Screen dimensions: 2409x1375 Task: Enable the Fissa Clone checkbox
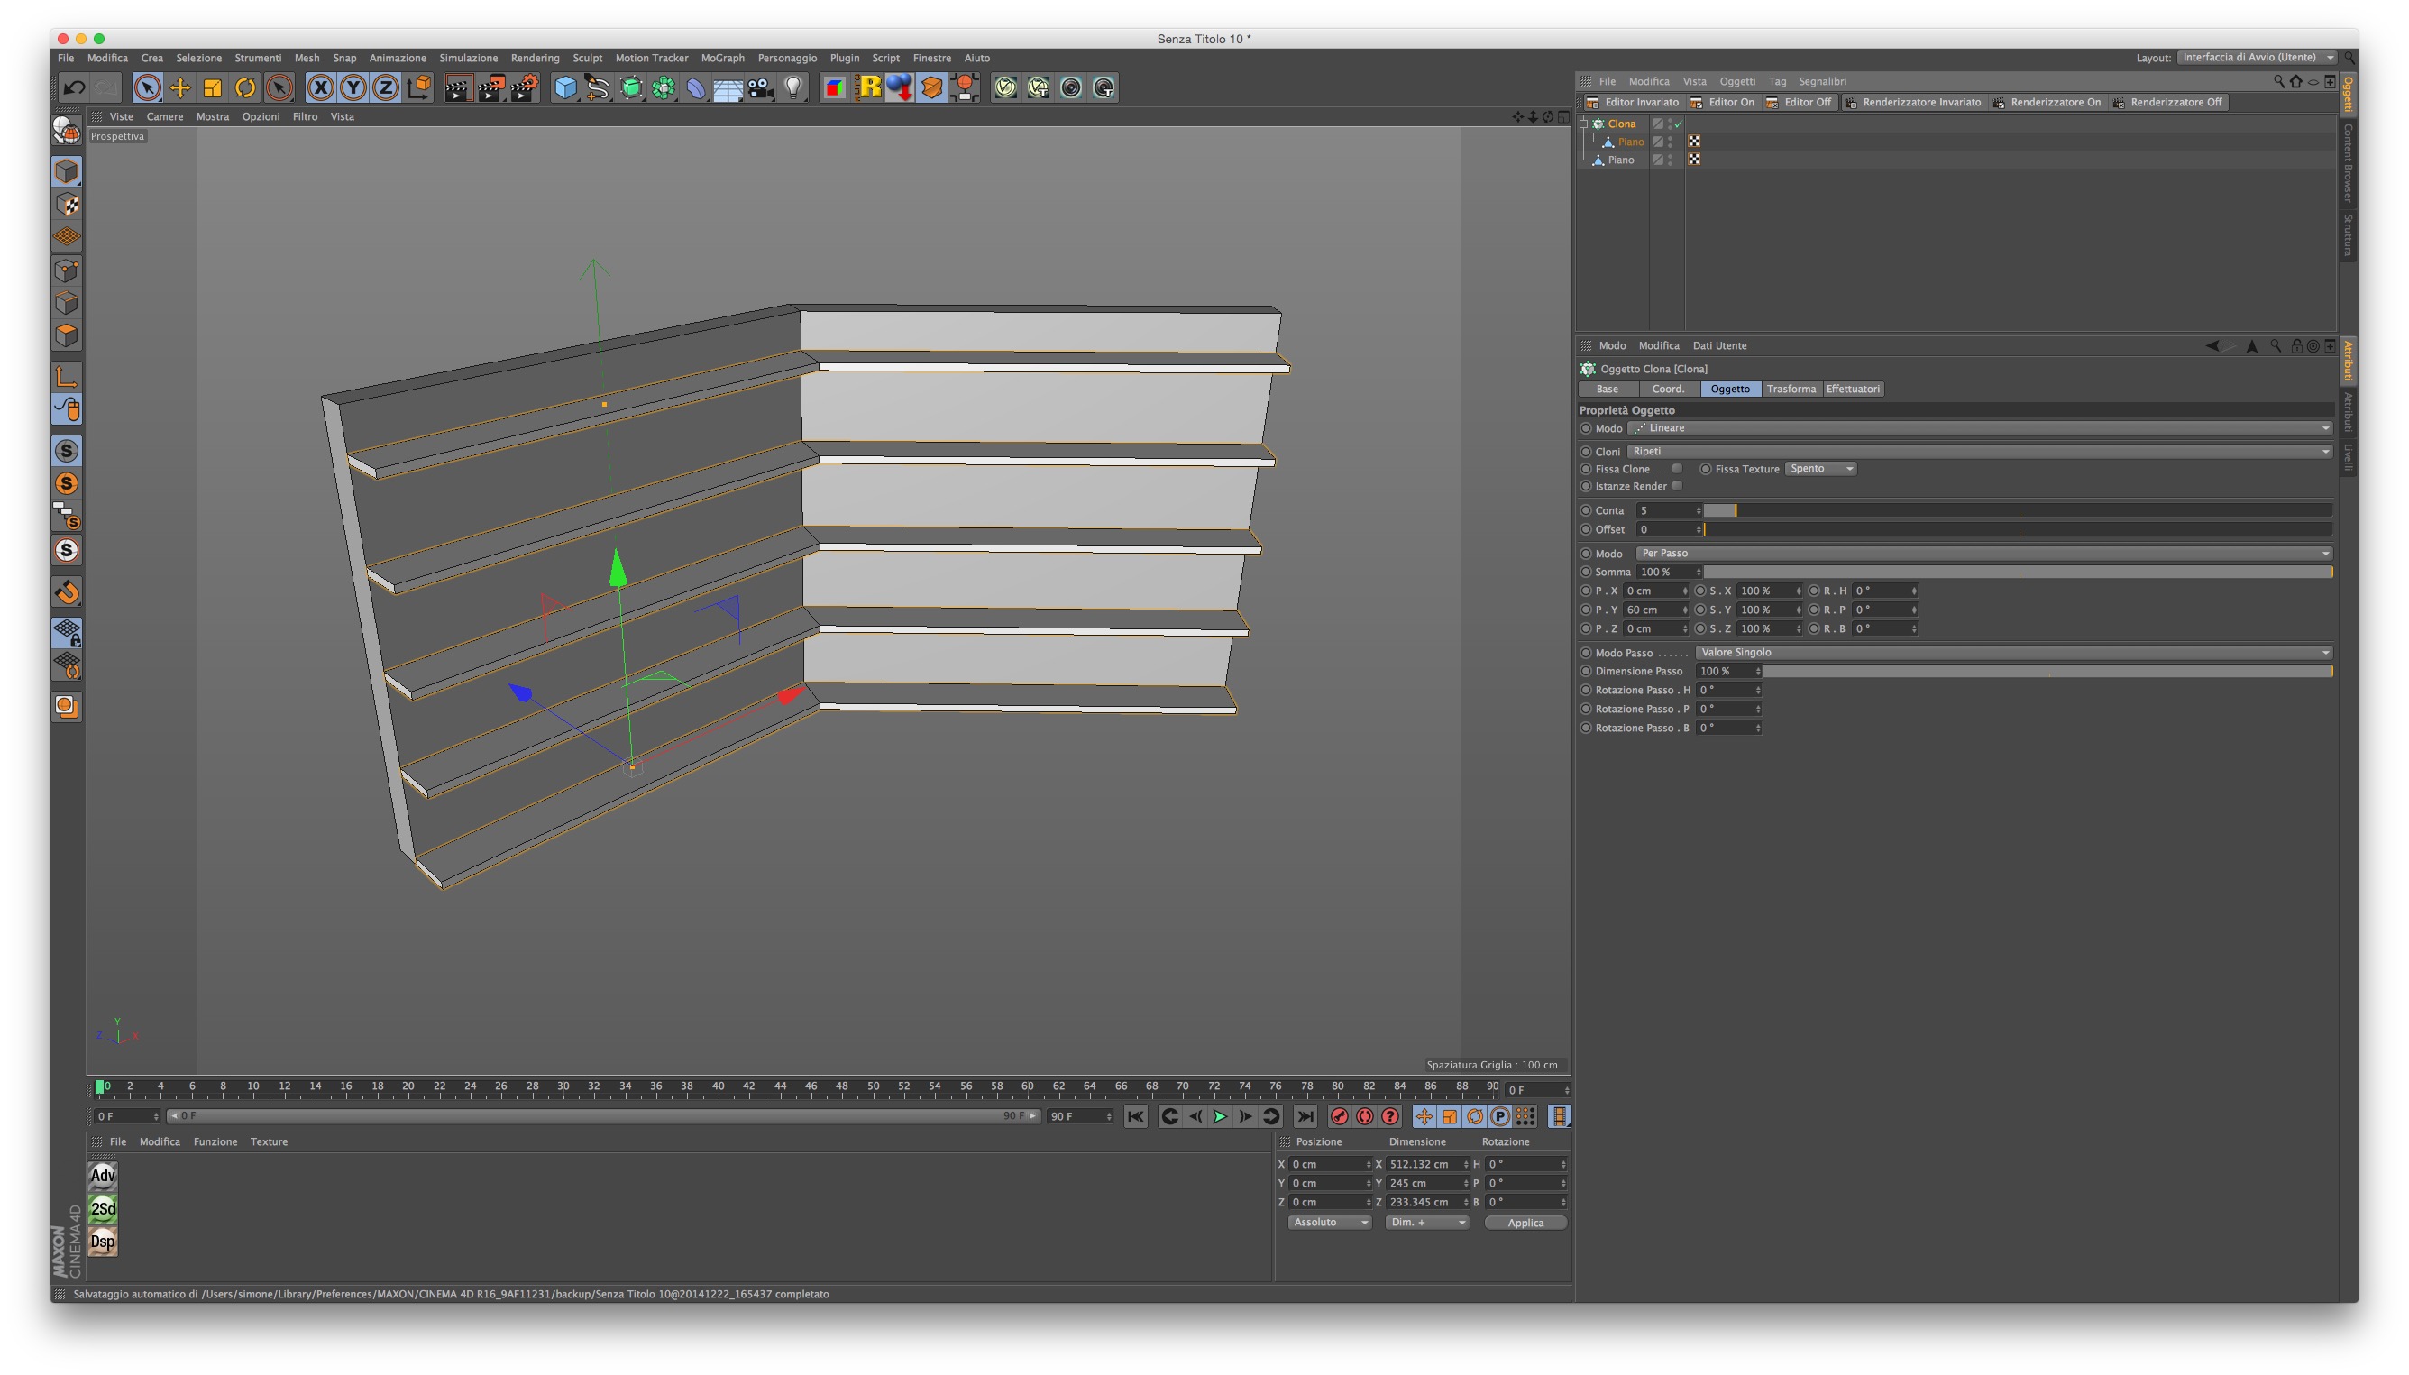pyautogui.click(x=1677, y=469)
